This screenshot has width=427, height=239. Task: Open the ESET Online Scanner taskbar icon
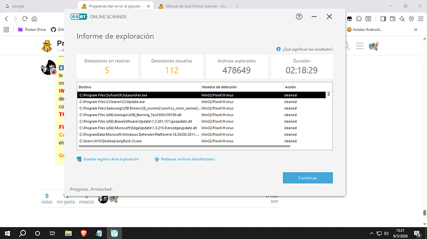[114, 233]
